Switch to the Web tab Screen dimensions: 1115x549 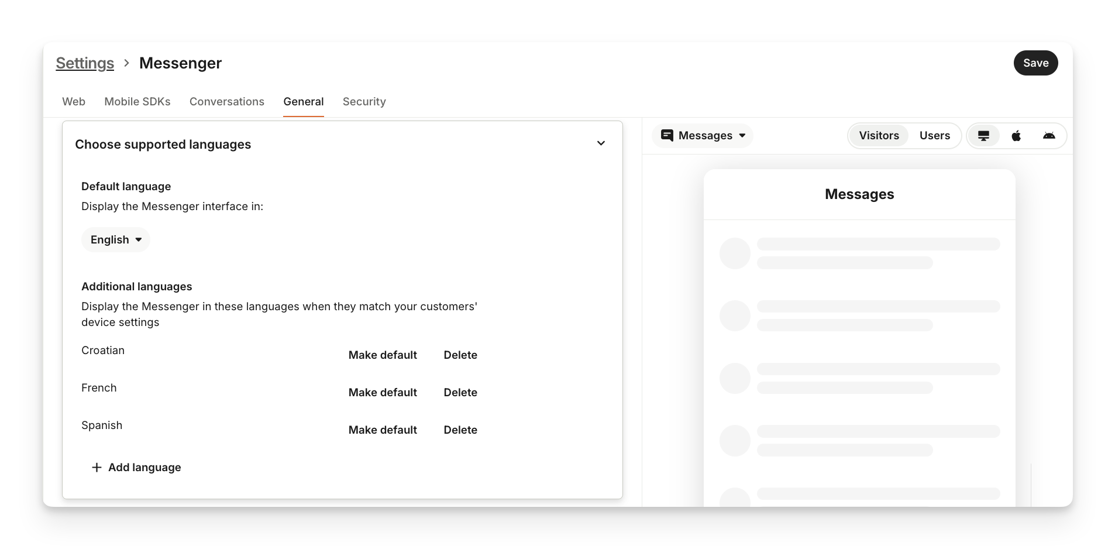tap(74, 102)
